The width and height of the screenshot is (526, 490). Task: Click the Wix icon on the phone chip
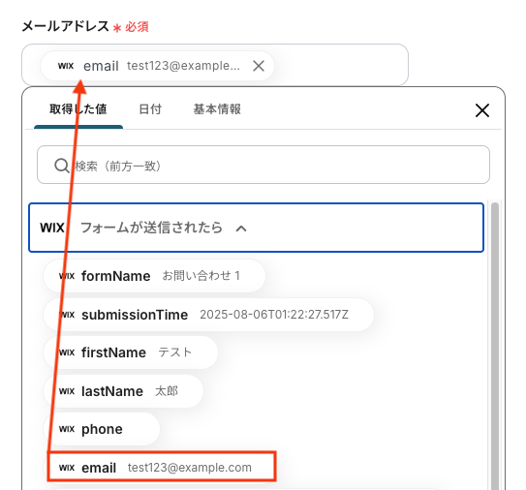67,429
